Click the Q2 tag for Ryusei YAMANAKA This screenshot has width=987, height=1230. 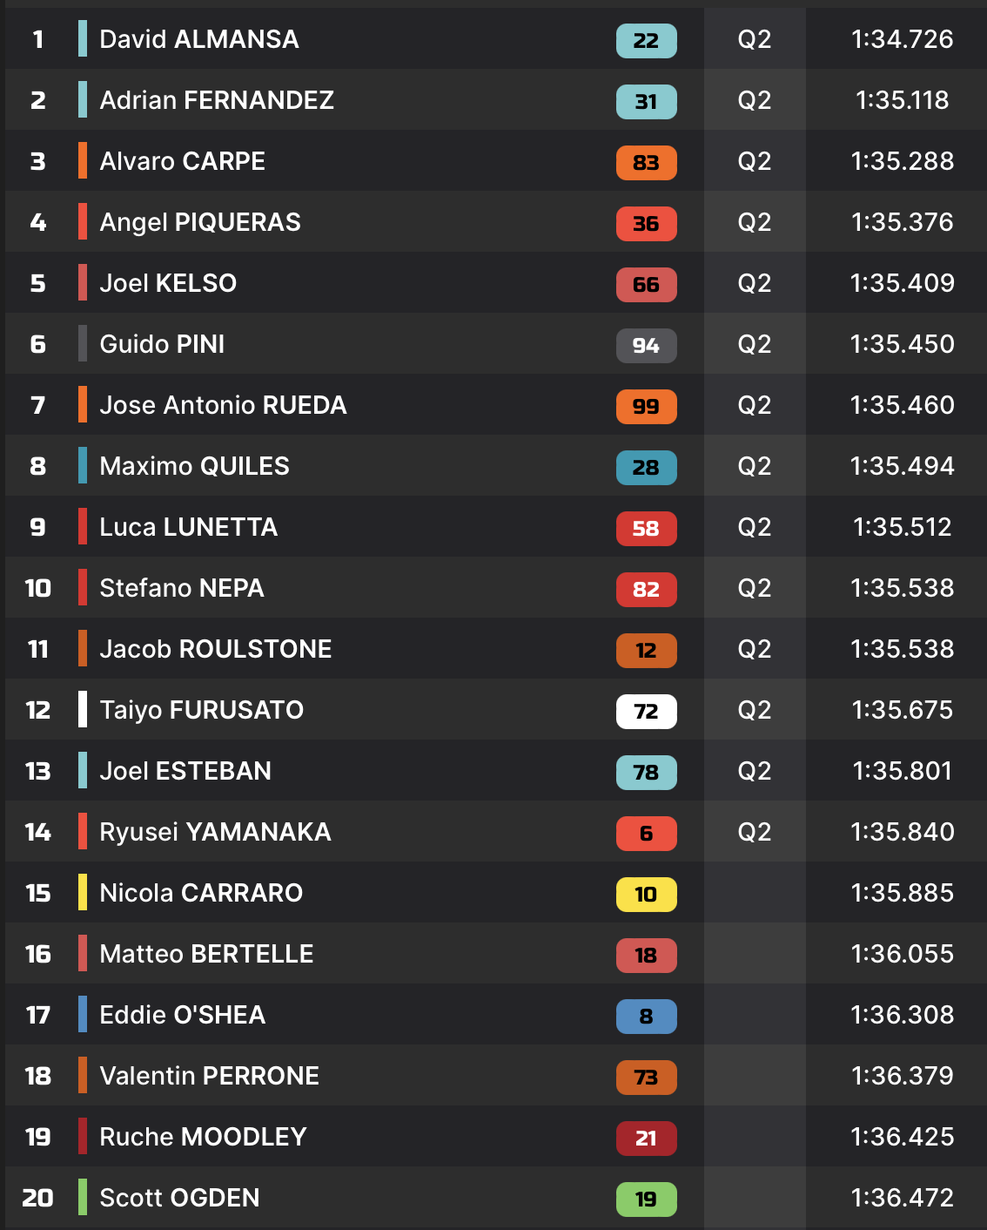point(755,832)
